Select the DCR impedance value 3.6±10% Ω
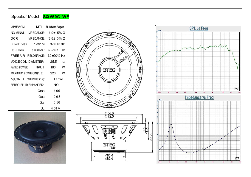The width and height of the screenshot is (251, 177). [x=57, y=38]
